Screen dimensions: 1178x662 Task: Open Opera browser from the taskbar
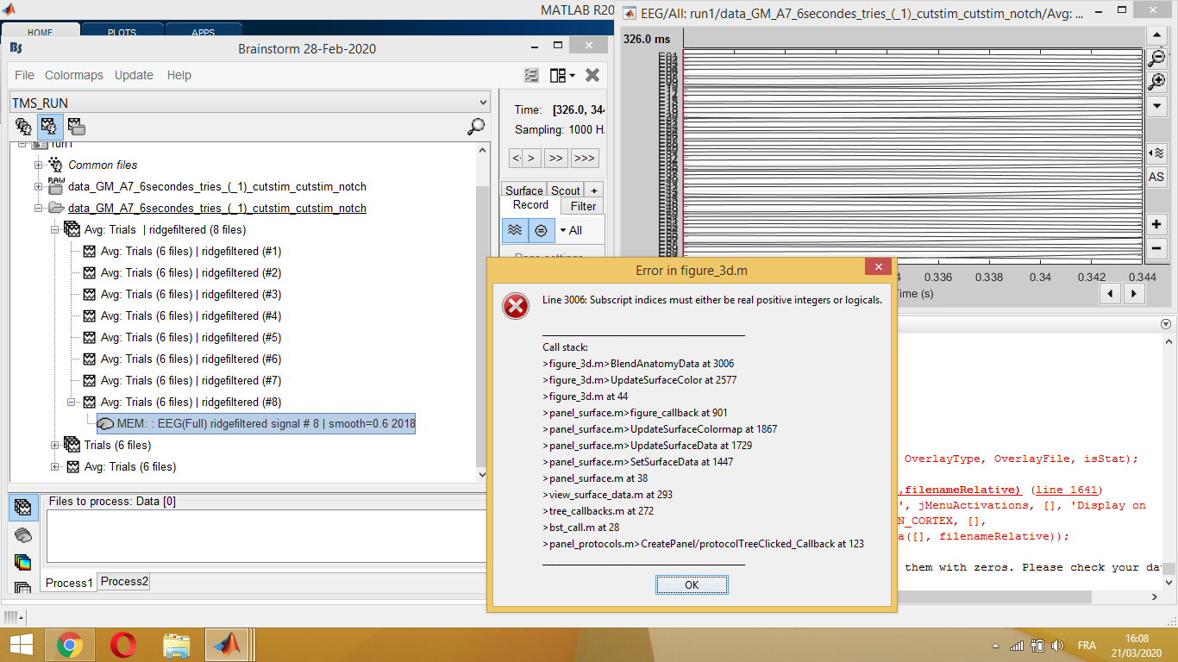(123, 645)
